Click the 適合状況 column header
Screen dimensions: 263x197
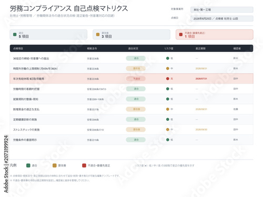133,48
